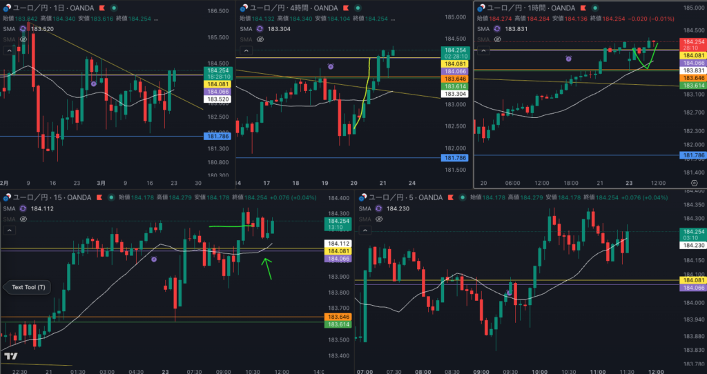Click the timezone settings icon below 1-hour price scale
707x374 pixels.
[693, 182]
